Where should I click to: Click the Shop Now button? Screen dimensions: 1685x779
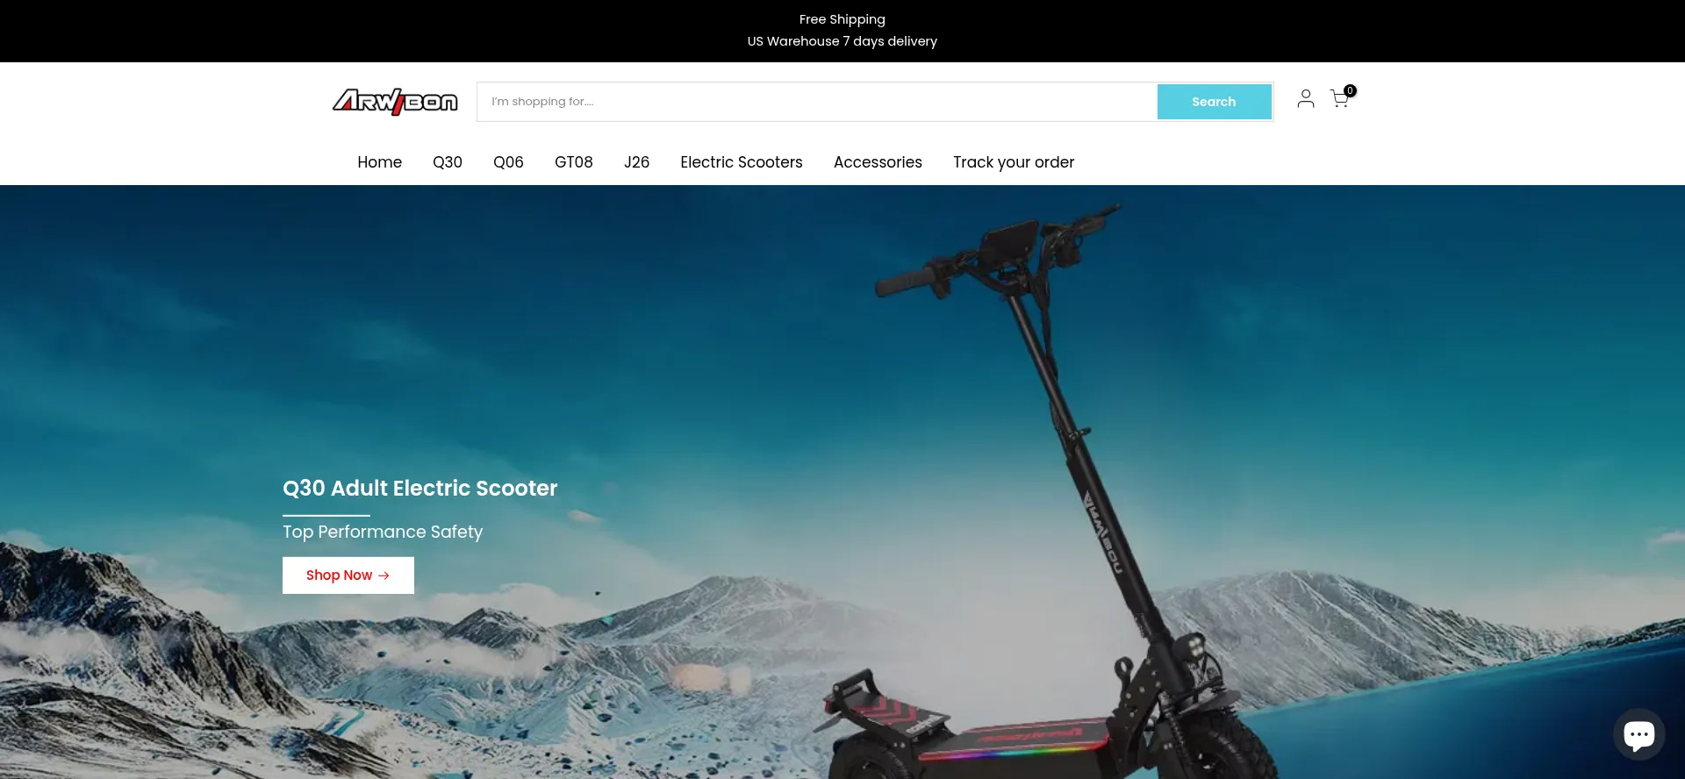click(x=348, y=575)
